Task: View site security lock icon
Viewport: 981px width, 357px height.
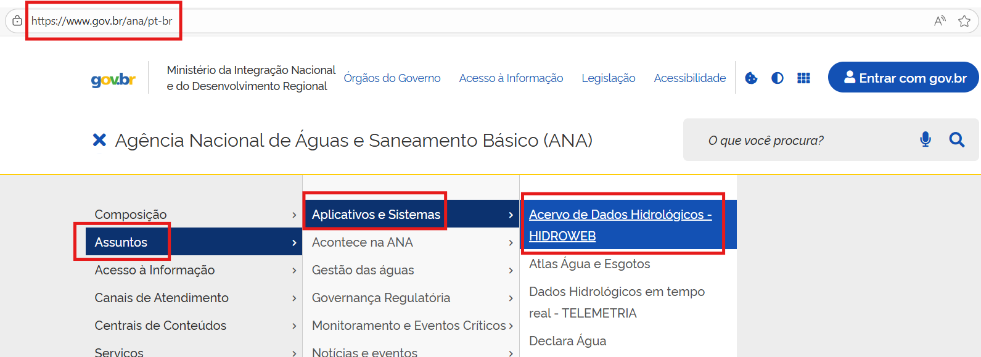Action: coord(17,21)
